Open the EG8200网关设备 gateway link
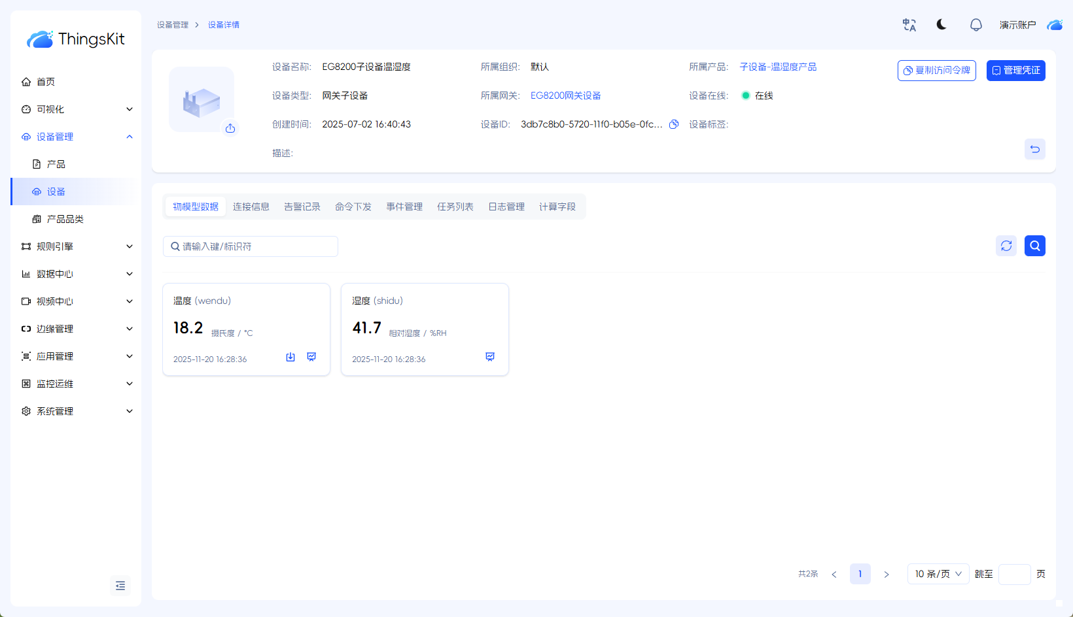The image size is (1073, 617). [565, 95]
